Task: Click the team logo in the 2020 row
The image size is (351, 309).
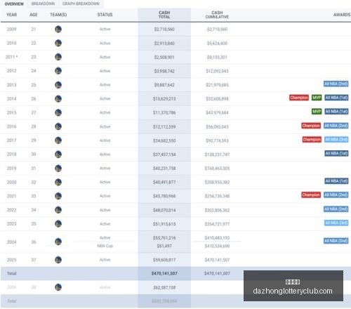Action: [58, 182]
